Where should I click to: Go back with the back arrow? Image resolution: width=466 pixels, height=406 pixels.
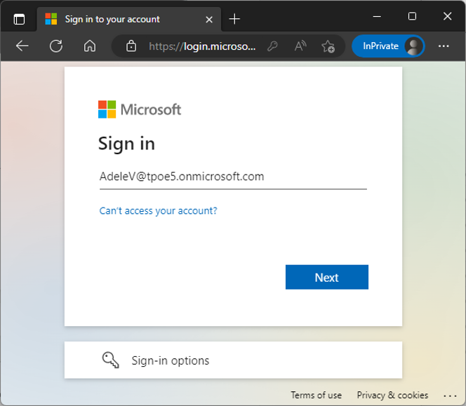(22, 46)
